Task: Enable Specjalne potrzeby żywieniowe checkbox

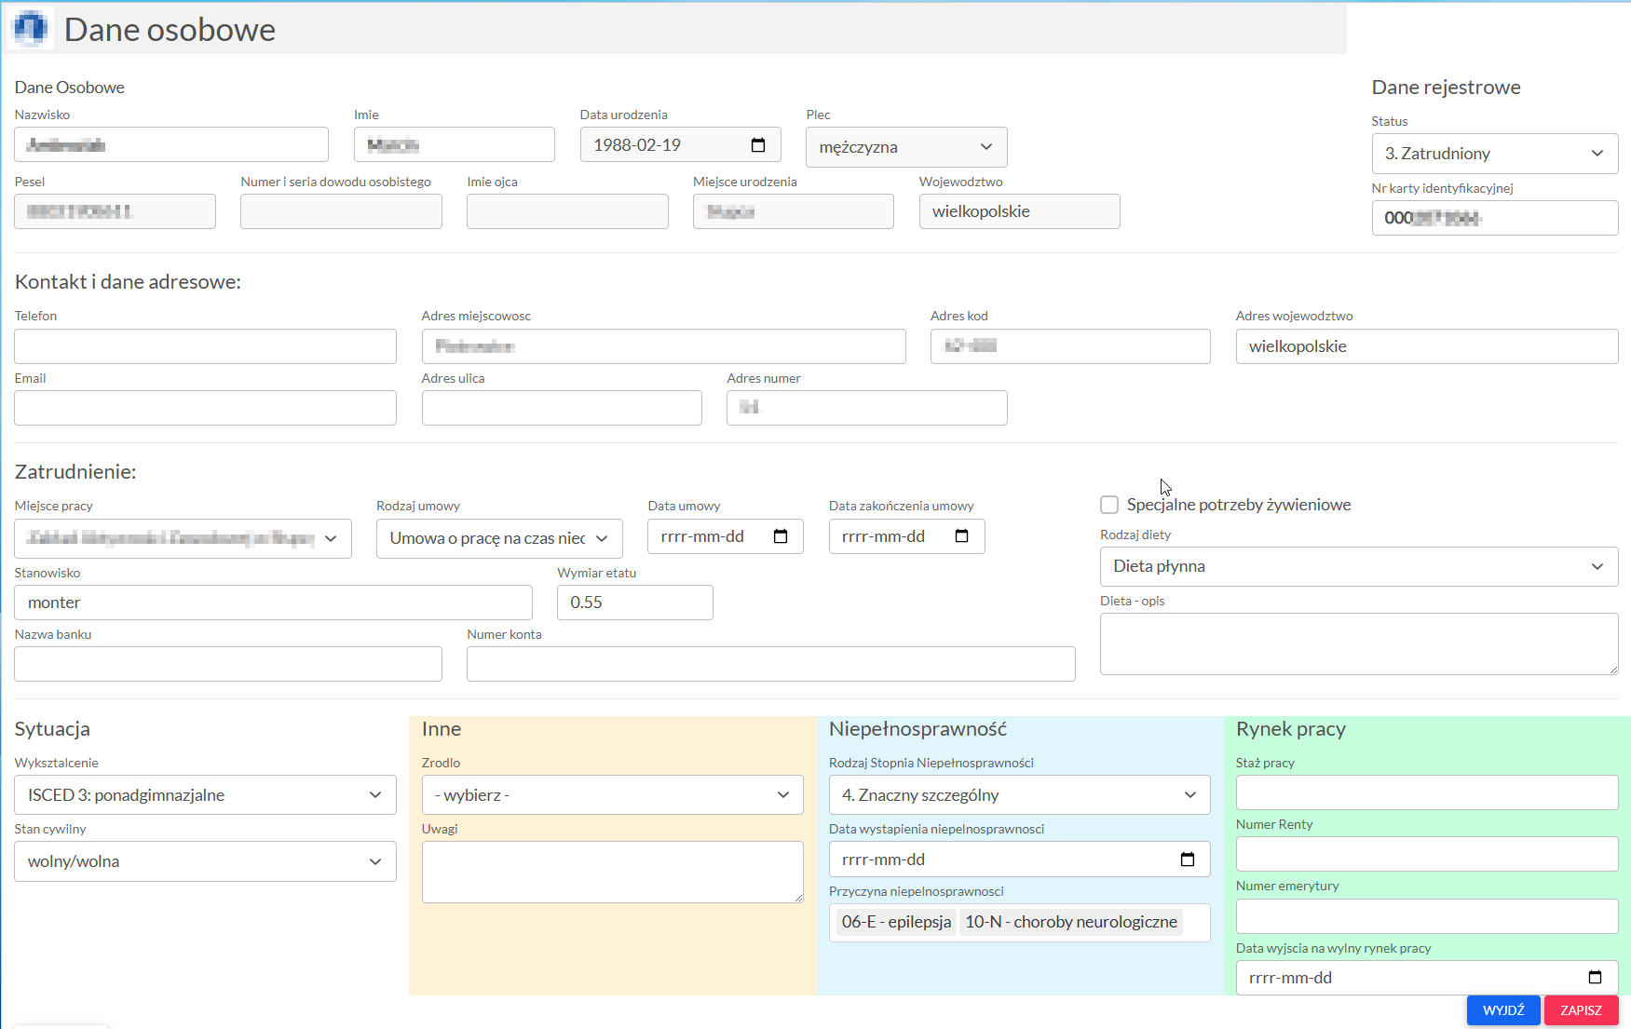Action: (1109, 505)
